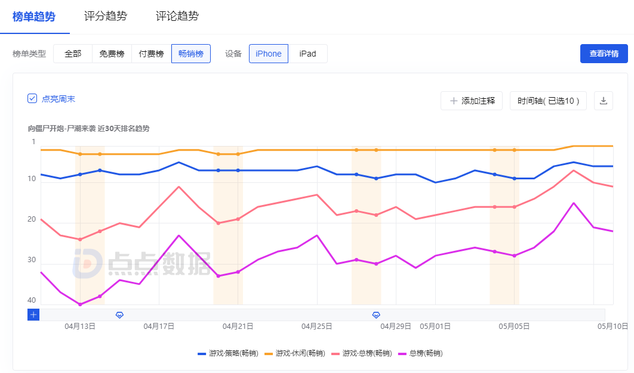Click the 查看详情 button
The image size is (634, 373).
[604, 54]
